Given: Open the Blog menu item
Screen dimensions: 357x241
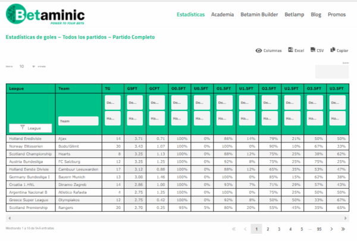Looking at the screenshot, I should click(x=316, y=14).
